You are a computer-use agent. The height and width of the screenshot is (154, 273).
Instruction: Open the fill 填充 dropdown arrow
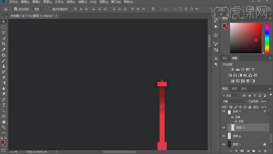[x=270, y=107]
